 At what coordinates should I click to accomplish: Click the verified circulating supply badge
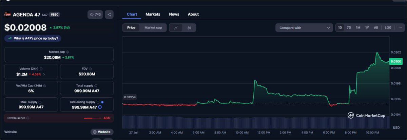click(102, 102)
